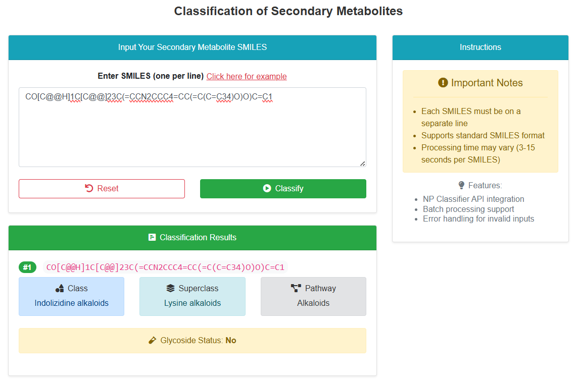Select the Alkaloids pathway card
The height and width of the screenshot is (379, 576).
[x=313, y=296]
